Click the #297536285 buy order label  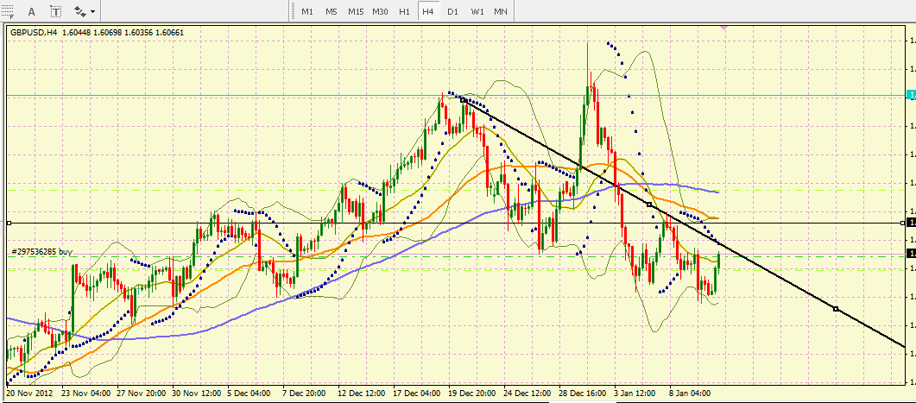42,251
